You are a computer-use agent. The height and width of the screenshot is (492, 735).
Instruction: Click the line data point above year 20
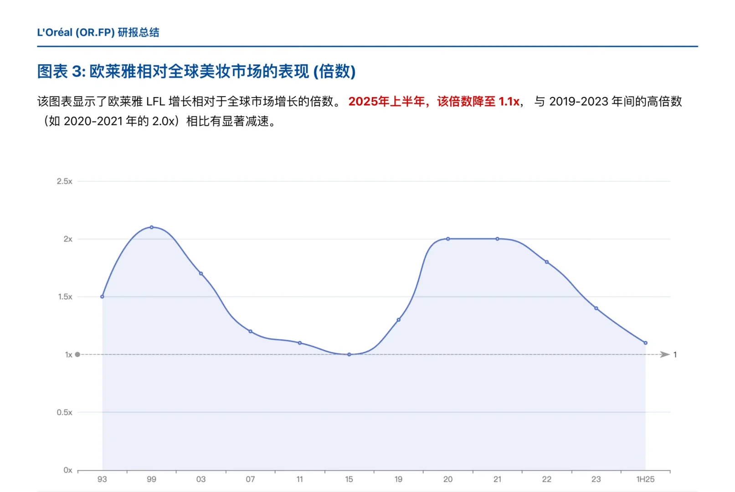448,239
